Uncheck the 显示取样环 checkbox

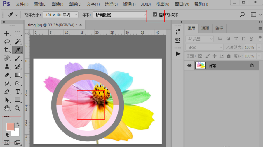click(x=155, y=15)
